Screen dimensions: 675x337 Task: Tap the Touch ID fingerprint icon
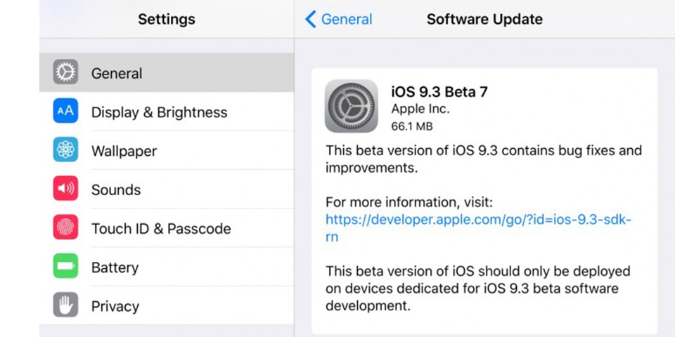pyautogui.click(x=65, y=227)
